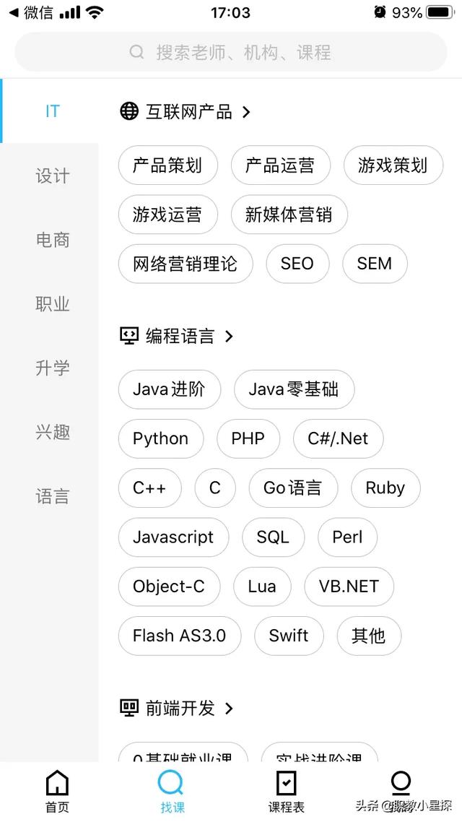Viewport: 462px width, 822px height.
Task: Open the 找课 search tab icon
Action: click(x=171, y=784)
